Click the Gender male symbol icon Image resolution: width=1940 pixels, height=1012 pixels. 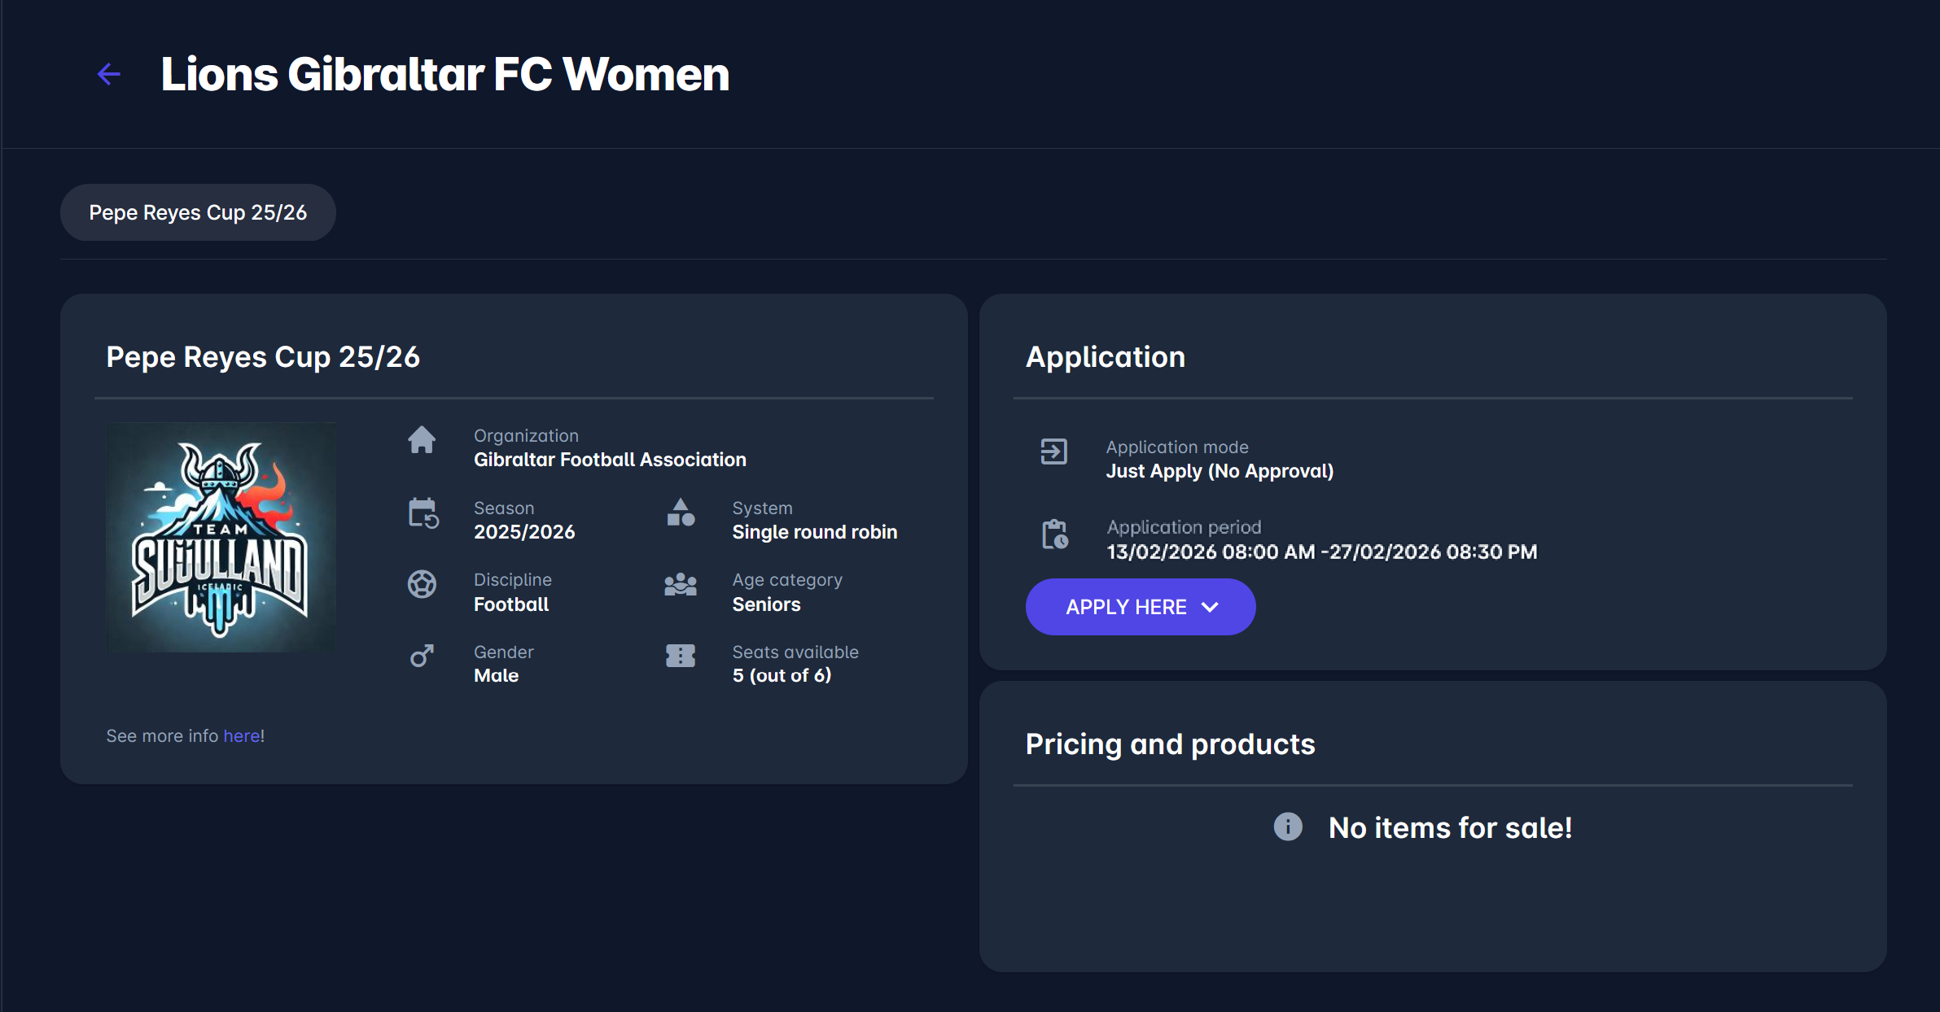click(422, 656)
